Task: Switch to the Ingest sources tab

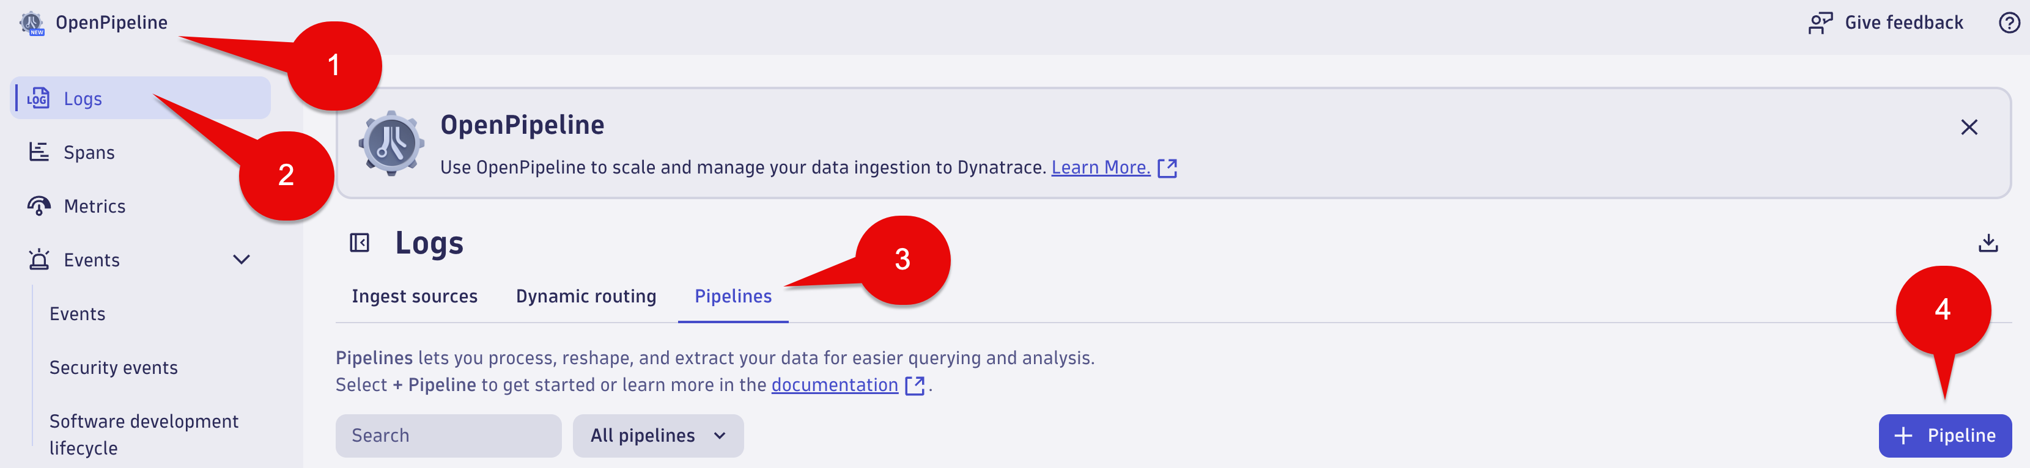Action: pos(415,296)
